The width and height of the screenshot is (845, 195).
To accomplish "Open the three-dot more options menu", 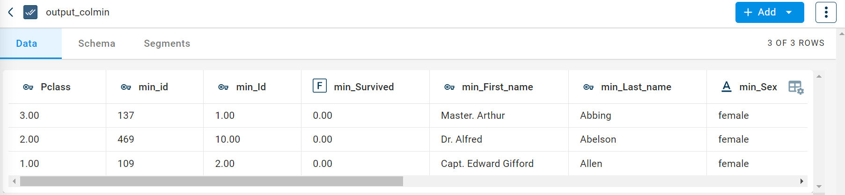I will [x=826, y=12].
